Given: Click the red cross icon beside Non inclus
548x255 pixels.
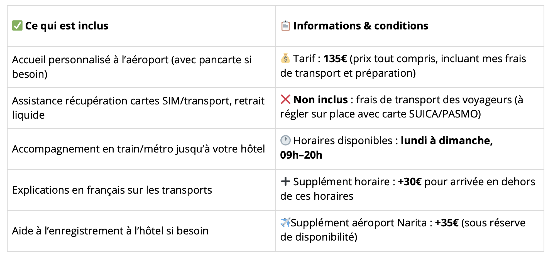Looking at the screenshot, I should click(285, 99).
